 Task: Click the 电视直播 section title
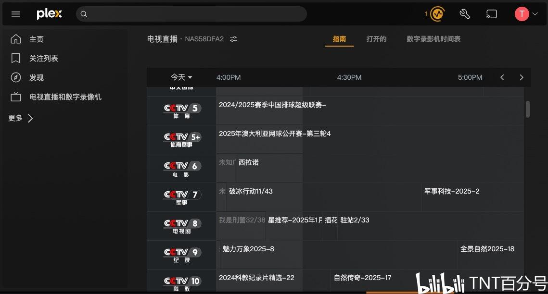162,39
